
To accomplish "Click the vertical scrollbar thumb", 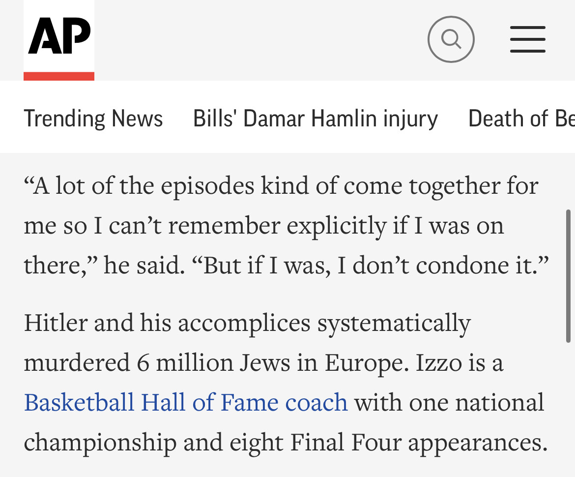I will (x=568, y=275).
